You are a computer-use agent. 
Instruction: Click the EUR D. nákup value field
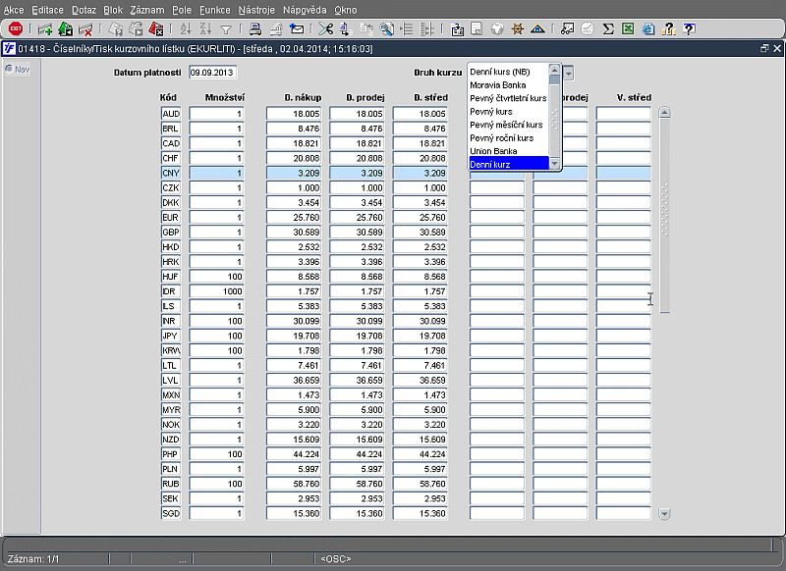(294, 218)
